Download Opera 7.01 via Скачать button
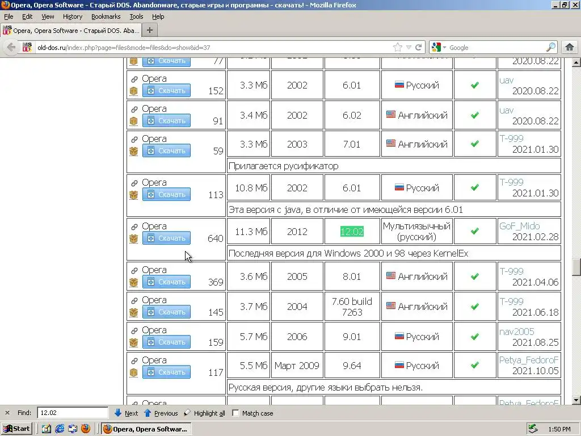The width and height of the screenshot is (581, 436). coord(166,150)
